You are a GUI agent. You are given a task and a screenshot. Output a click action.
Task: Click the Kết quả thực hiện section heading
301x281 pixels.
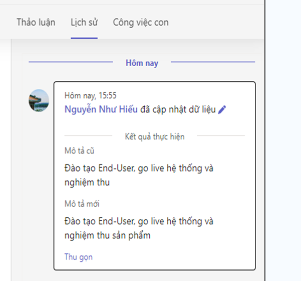coord(154,136)
